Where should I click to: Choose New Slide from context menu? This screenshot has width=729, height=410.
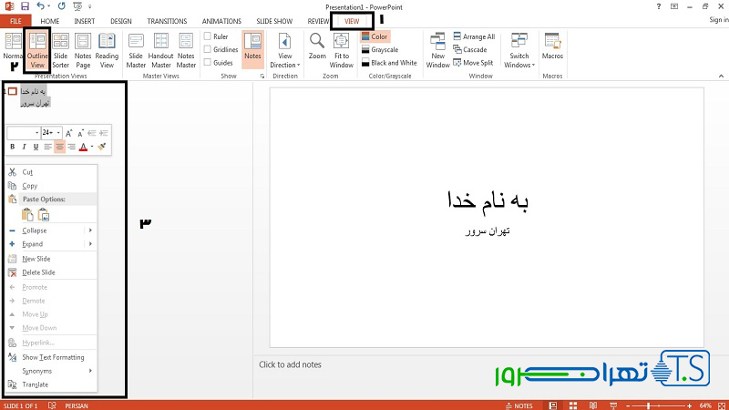click(36, 259)
